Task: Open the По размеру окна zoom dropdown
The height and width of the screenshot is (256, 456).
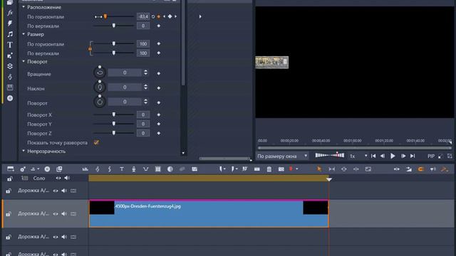Action: [282, 156]
